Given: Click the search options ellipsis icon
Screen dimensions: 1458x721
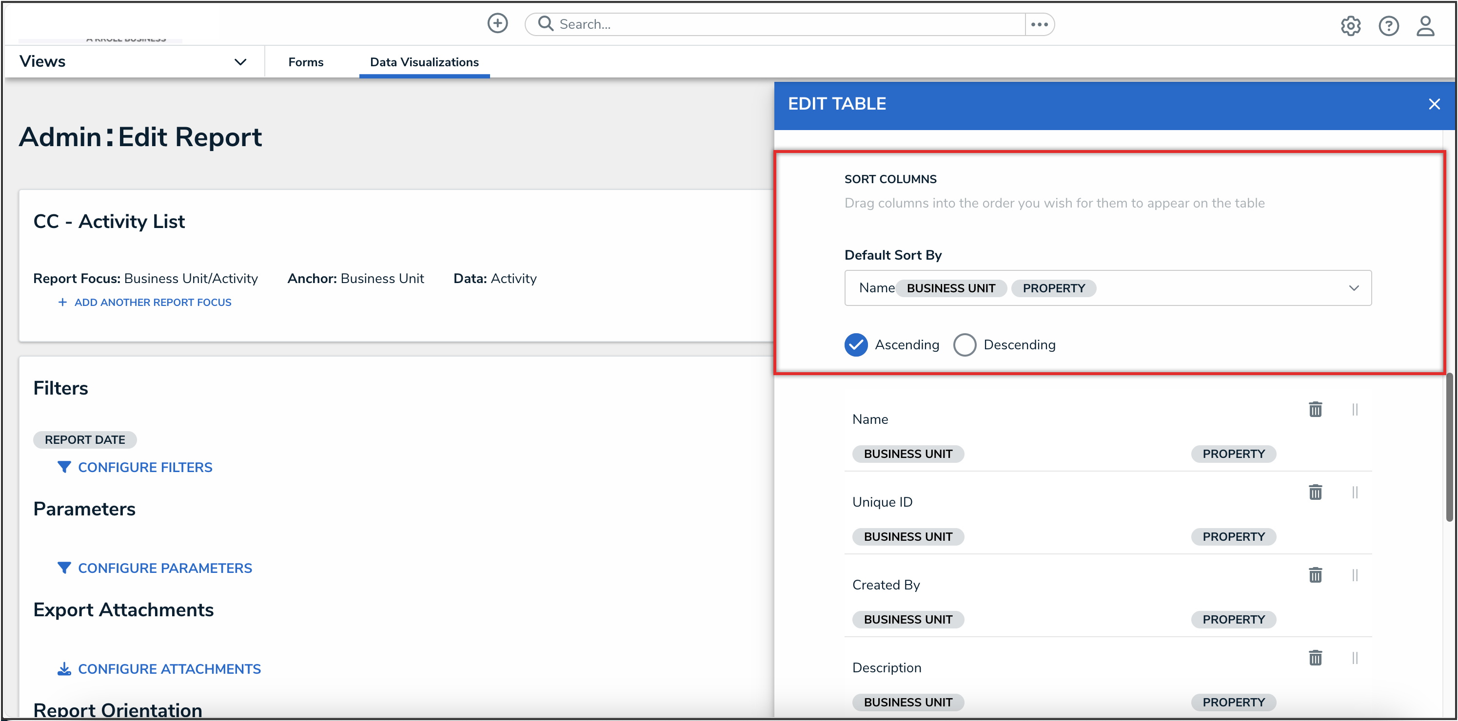Looking at the screenshot, I should [x=1039, y=24].
